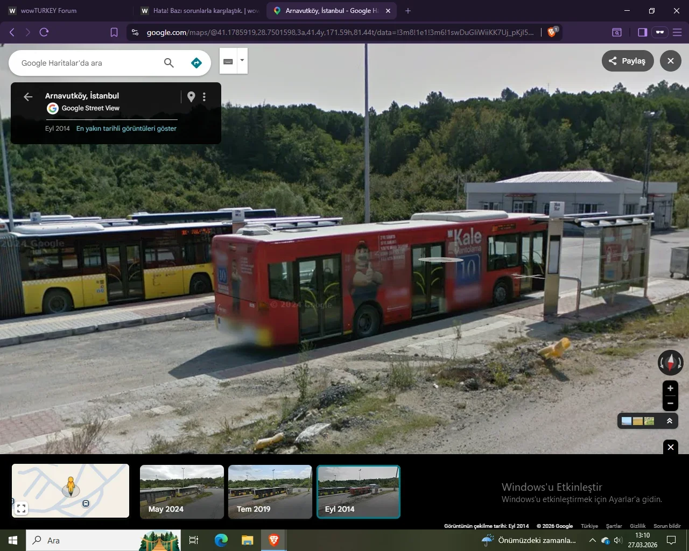Click the compass to reset orientation
The width and height of the screenshot is (689, 551).
670,362
